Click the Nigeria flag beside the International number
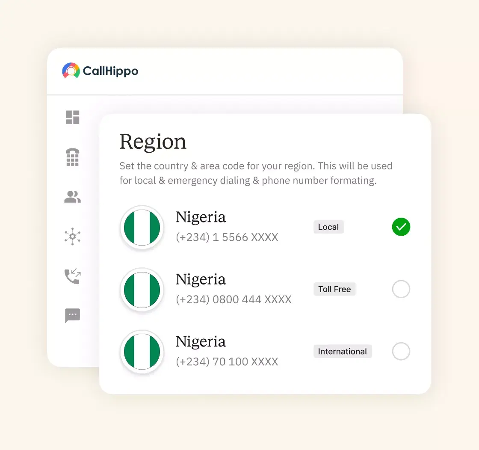 pyautogui.click(x=142, y=352)
